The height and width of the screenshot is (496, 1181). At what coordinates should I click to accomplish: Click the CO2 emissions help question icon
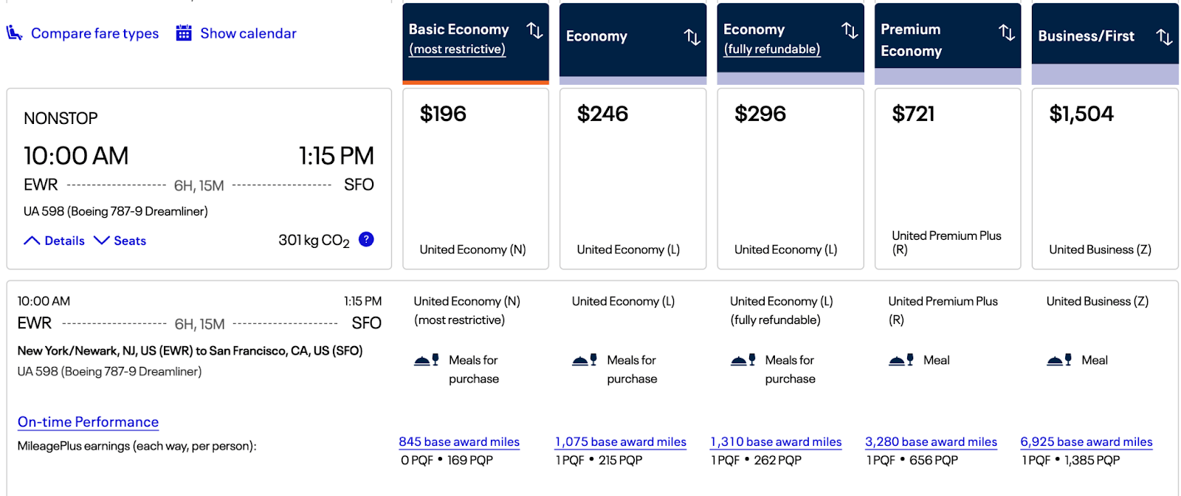click(x=366, y=239)
